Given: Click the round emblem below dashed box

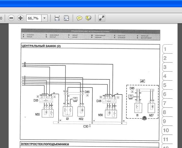Looking at the screenshot, I should (x=144, y=118).
